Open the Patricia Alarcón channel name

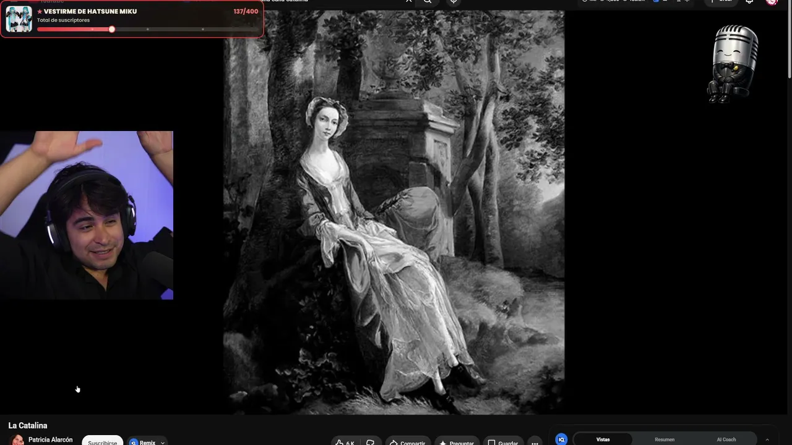[50, 440]
